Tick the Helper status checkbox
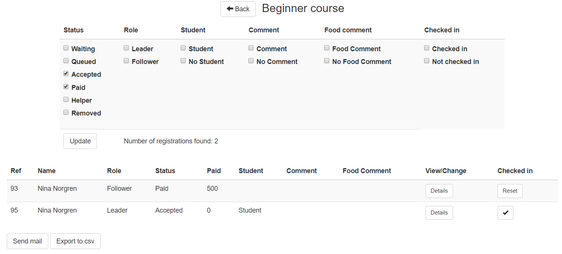Image resolution: width=562 pixels, height=254 pixels. pos(66,100)
